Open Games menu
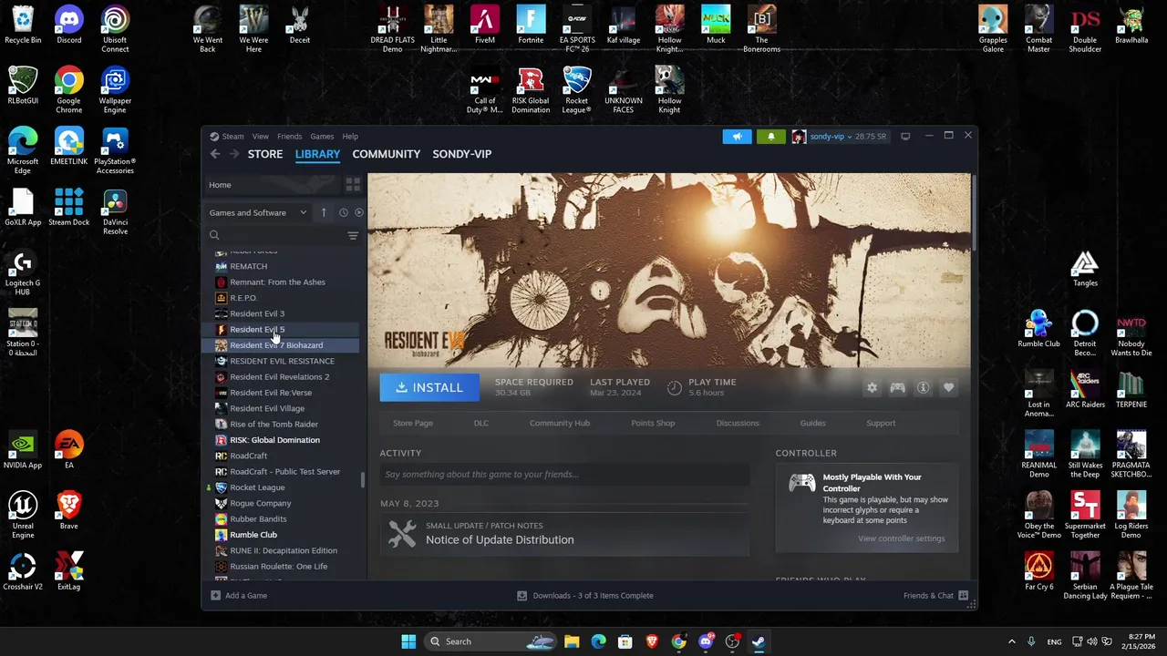 (x=322, y=137)
